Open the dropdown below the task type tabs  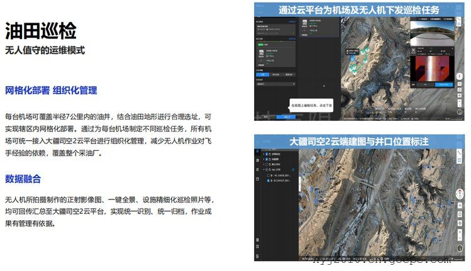coord(275,84)
